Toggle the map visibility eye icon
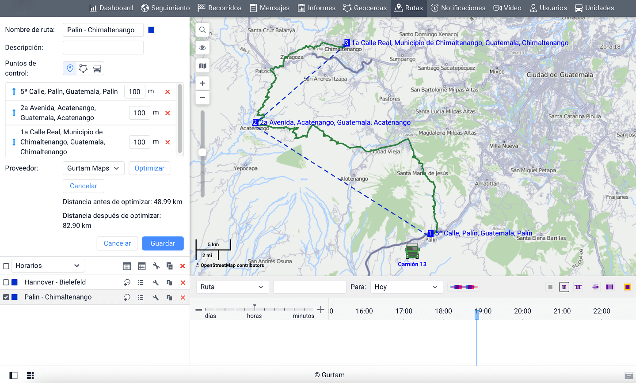 click(202, 48)
